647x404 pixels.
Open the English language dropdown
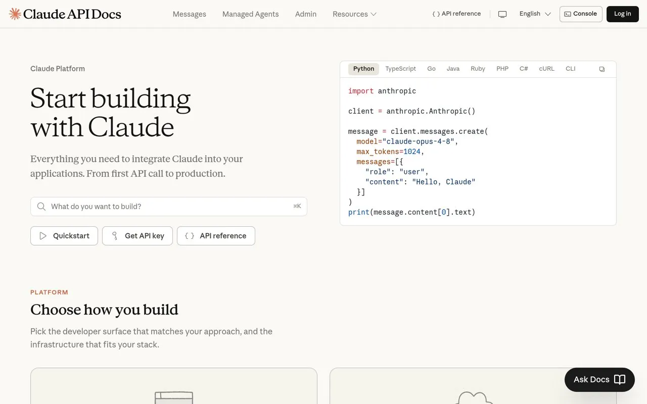coord(535,14)
